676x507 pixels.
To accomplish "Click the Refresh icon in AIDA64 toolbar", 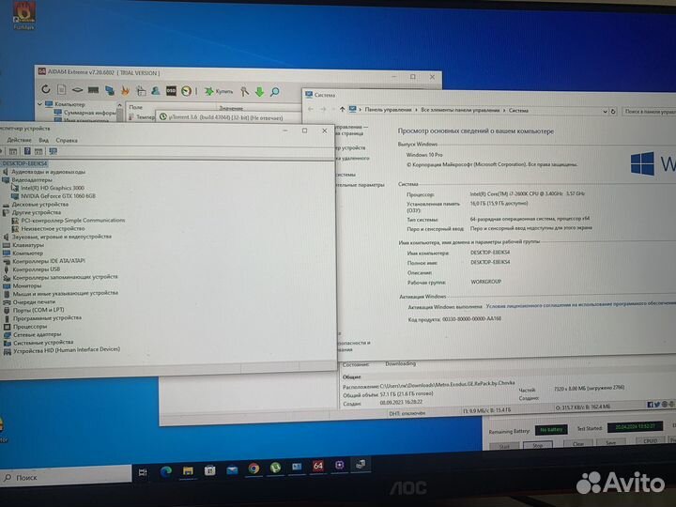I will click(x=46, y=89).
